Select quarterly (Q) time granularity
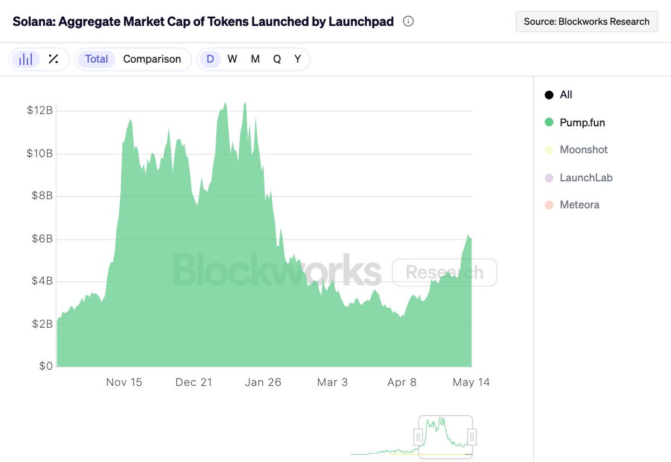Screen dimensions: 671x462 pos(277,59)
